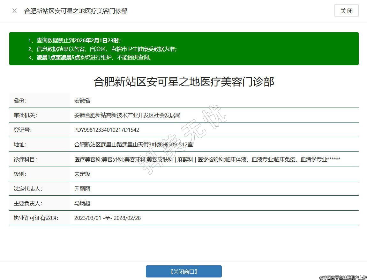Viewport: 367px width, 280px height.
Task: Click registration number PDY99812334010217D1542
Action: pos(107,130)
